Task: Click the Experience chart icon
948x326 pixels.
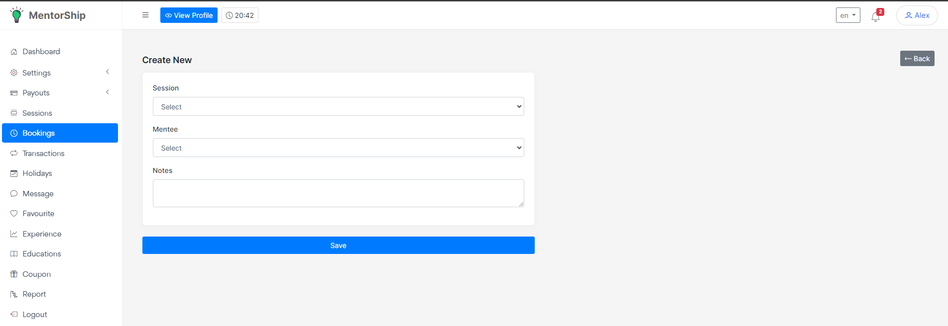Action: point(14,234)
